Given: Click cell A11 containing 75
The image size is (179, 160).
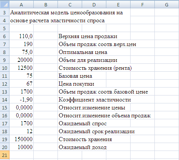Looking at the screenshot, I should click(x=21, y=76).
